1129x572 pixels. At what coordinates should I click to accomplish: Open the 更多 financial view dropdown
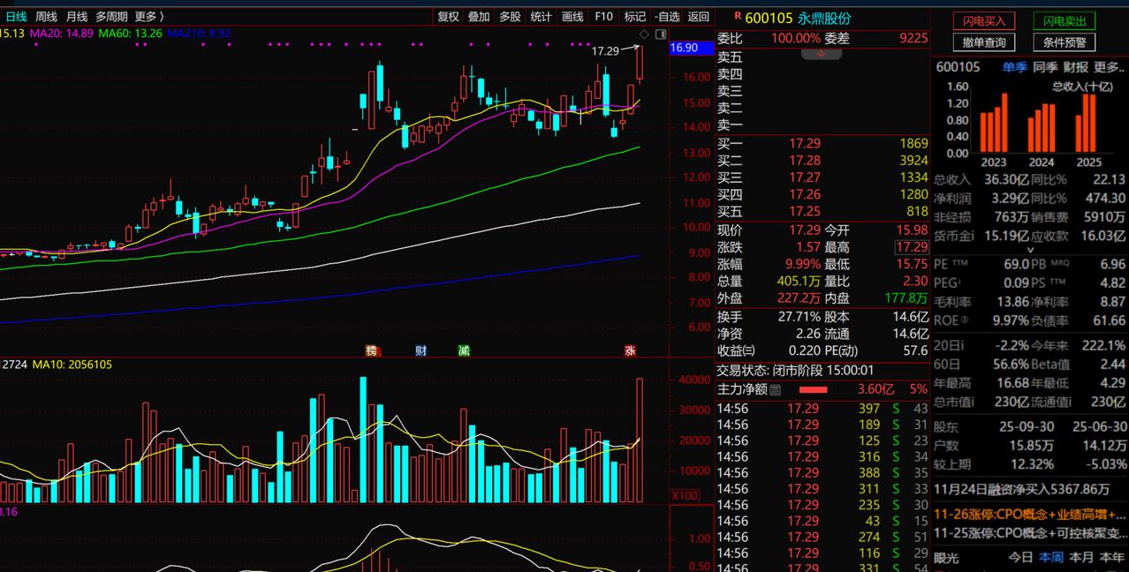[x=1109, y=67]
